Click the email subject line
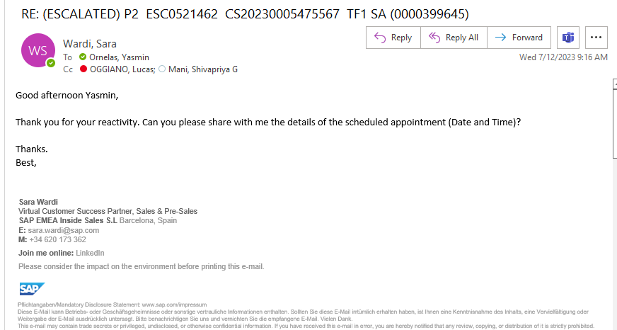This screenshot has height=330, width=617. [x=245, y=14]
